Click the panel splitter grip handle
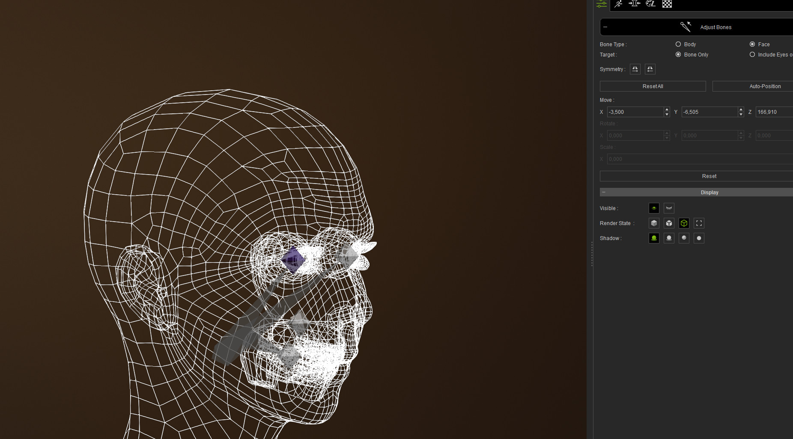The height and width of the screenshot is (439, 793). (x=592, y=254)
